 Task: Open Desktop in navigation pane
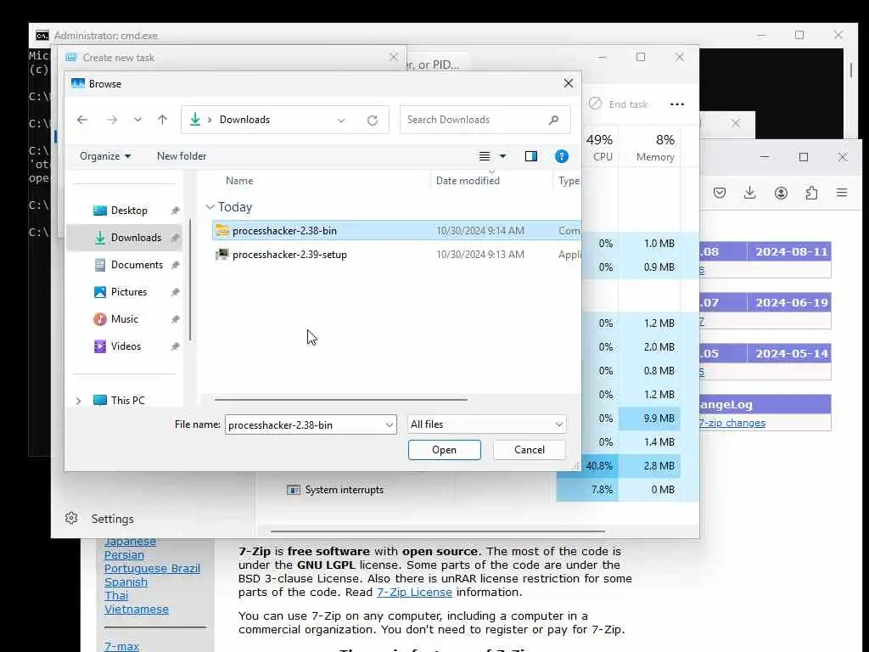coord(129,211)
